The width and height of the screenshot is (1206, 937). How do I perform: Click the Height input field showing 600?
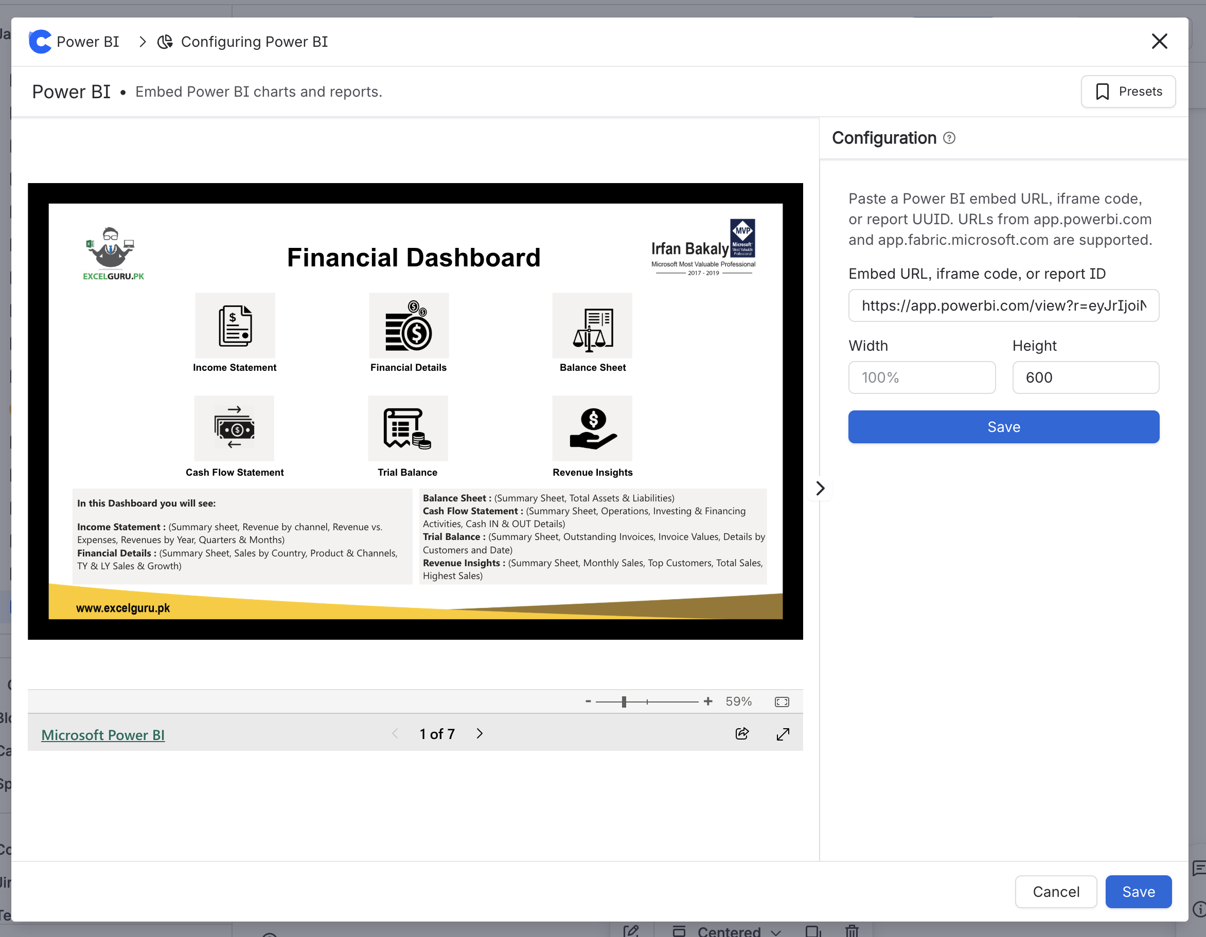1086,377
